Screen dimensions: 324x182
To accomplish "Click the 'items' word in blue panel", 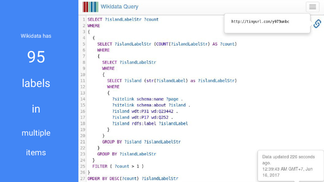I will pos(36,153).
